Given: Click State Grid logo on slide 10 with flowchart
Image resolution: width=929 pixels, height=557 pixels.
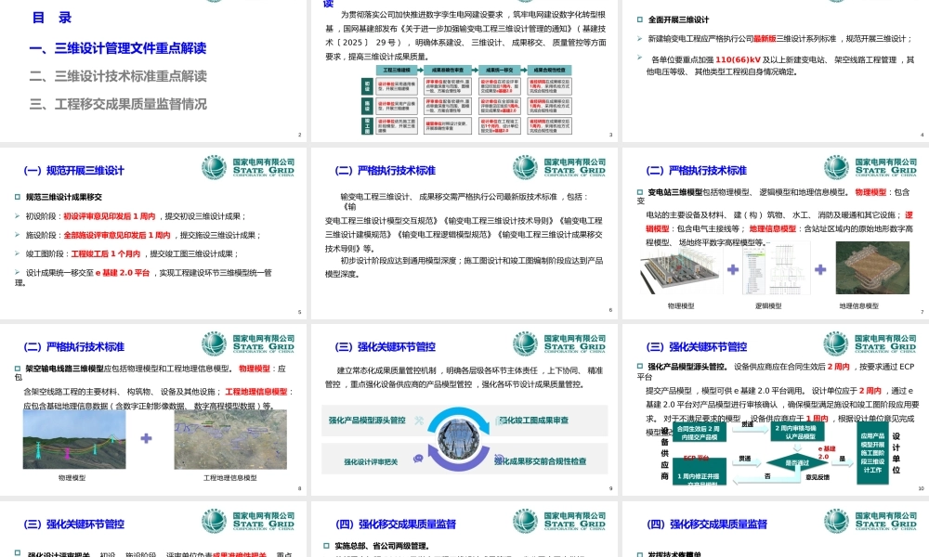Looking at the screenshot, I should coord(870,343).
